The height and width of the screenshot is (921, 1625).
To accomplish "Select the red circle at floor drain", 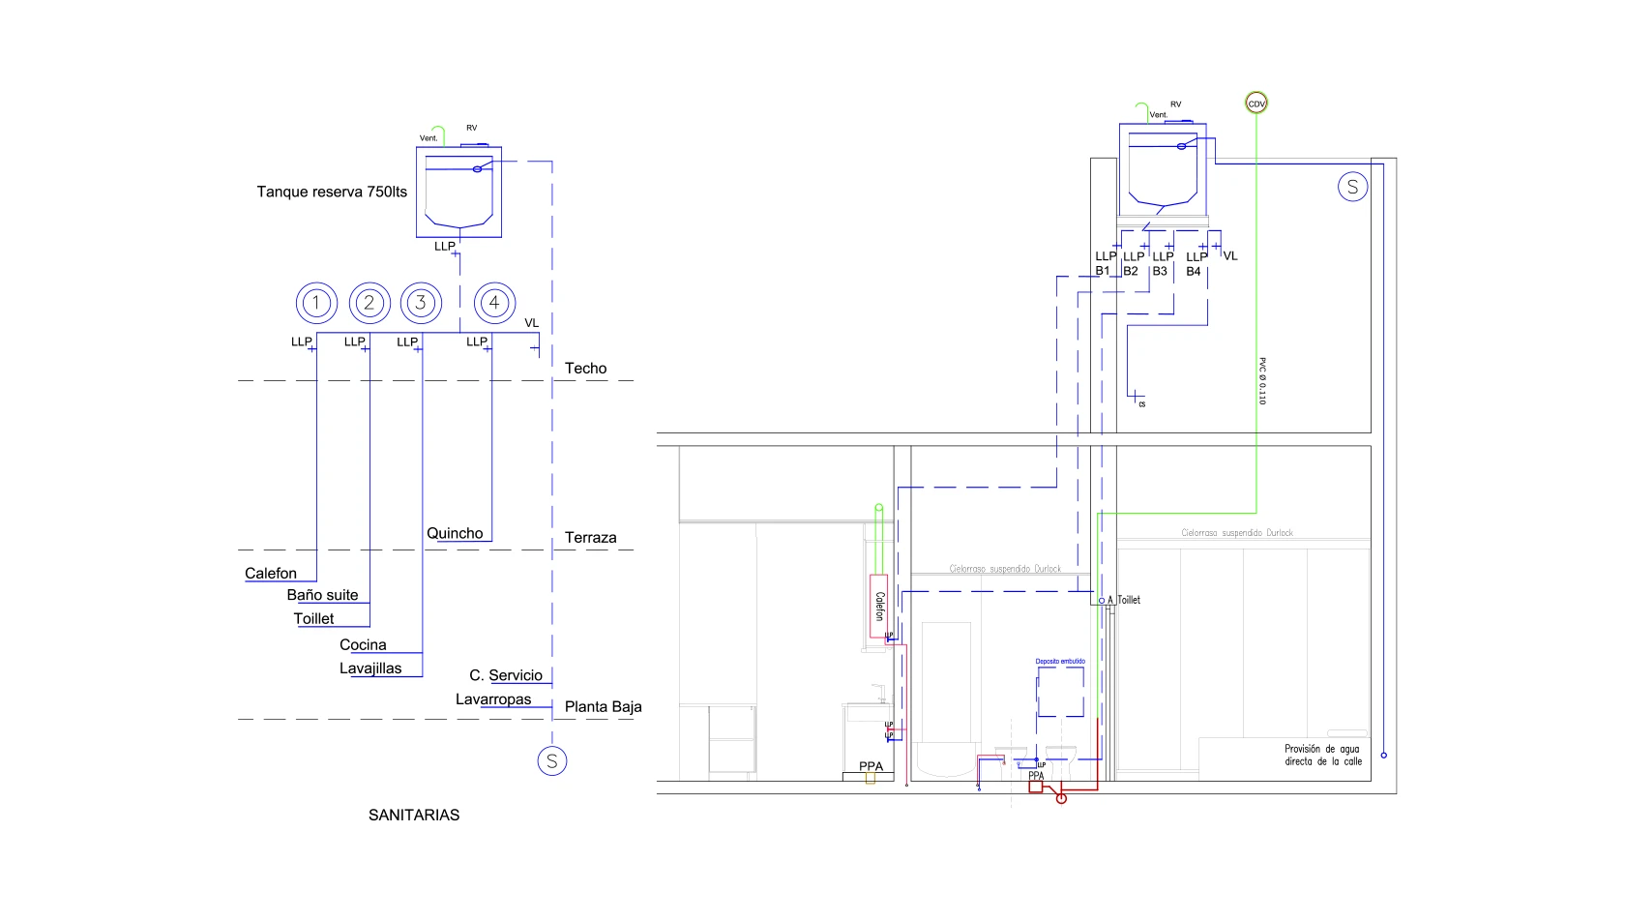I will (x=1061, y=798).
